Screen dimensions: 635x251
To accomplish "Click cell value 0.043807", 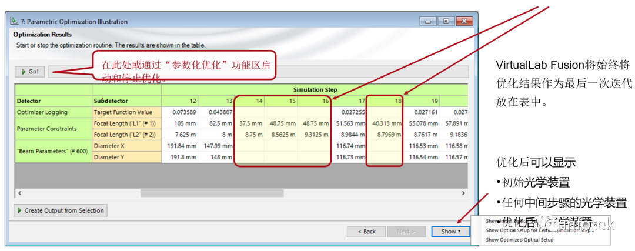I will [216, 112].
